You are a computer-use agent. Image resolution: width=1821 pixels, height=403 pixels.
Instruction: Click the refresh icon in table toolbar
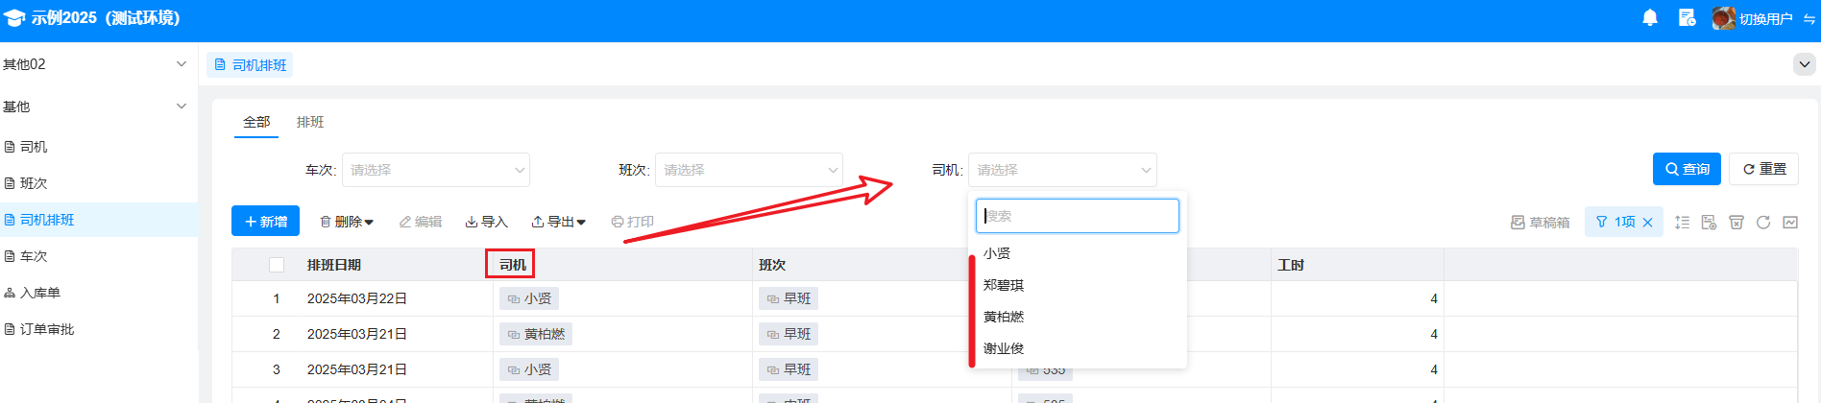(1762, 222)
